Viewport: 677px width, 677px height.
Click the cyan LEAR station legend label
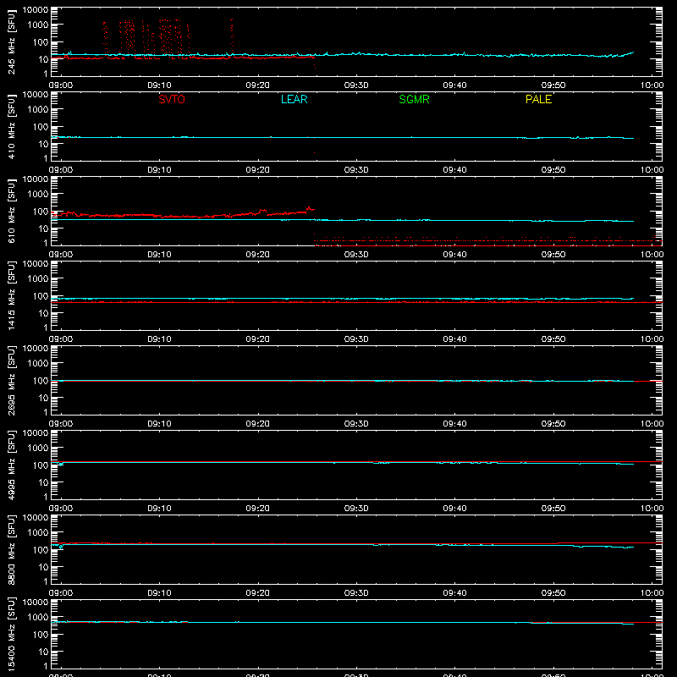point(294,99)
